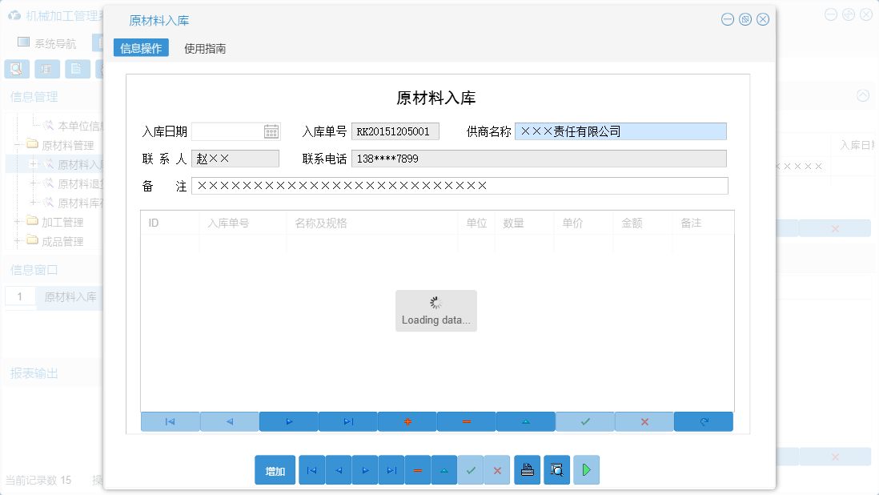This screenshot has width=879, height=495.
Task: Edit the record using the triangle icon
Action: click(526, 421)
